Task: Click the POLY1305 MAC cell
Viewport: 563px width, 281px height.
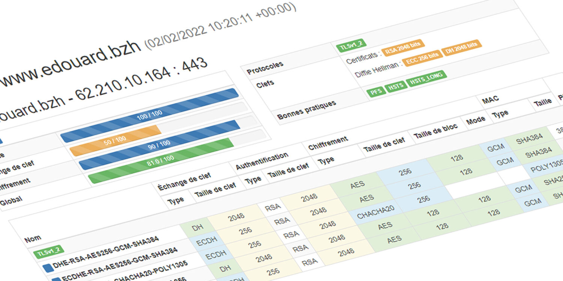Action: click(547, 167)
